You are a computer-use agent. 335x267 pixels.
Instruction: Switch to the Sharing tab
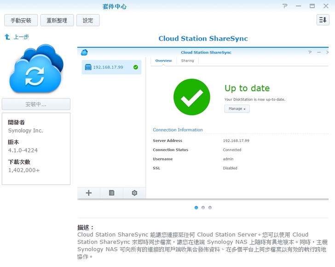click(187, 61)
